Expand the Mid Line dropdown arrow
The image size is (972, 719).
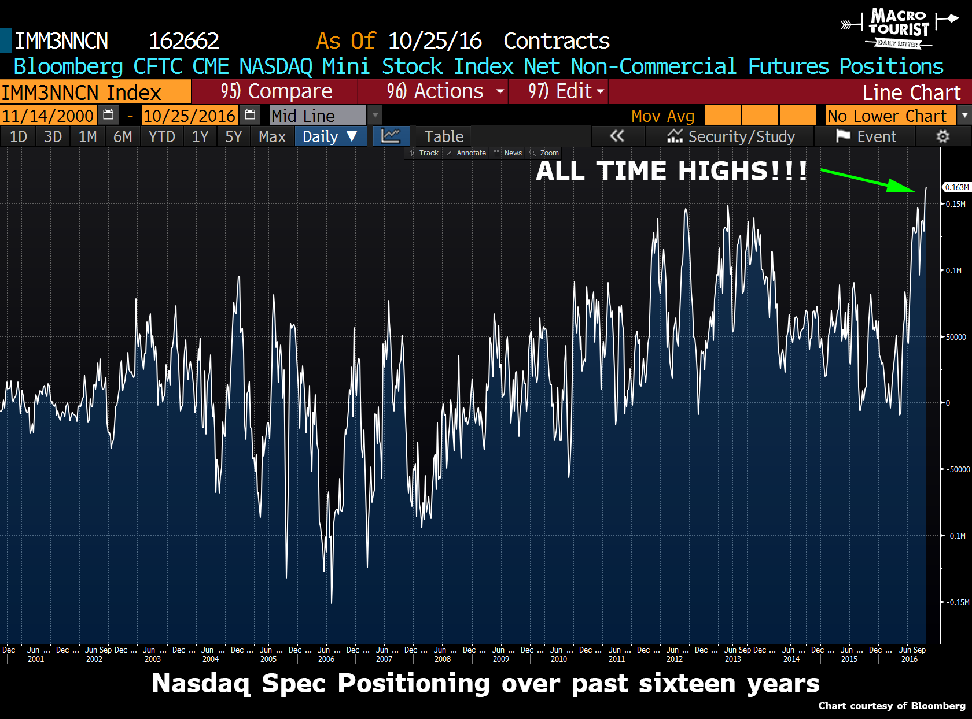click(375, 115)
